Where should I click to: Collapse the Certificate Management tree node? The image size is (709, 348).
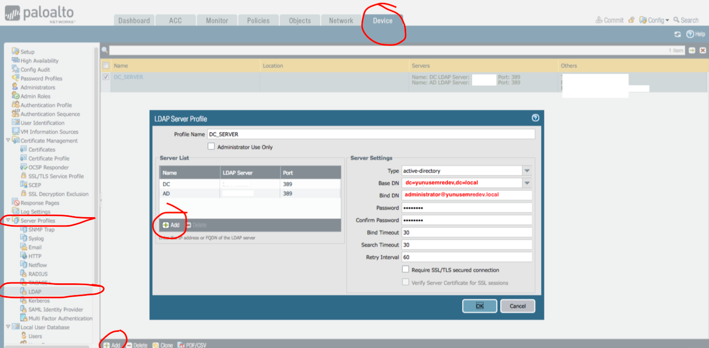click(8, 141)
